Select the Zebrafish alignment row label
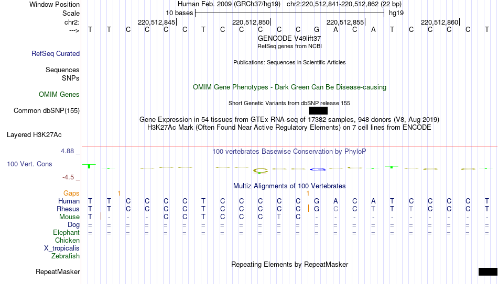The width and height of the screenshot is (498, 284). point(66,256)
